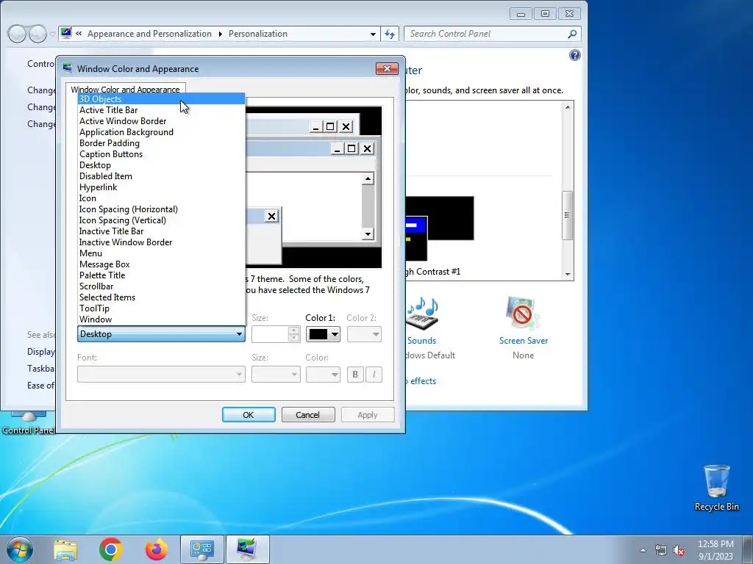The width and height of the screenshot is (753, 564).
Task: Show hidden system tray icons
Action: point(643,550)
